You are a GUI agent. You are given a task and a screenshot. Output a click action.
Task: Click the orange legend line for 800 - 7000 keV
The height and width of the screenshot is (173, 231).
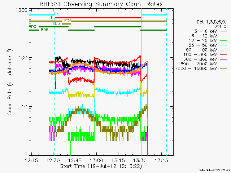[223, 64]
